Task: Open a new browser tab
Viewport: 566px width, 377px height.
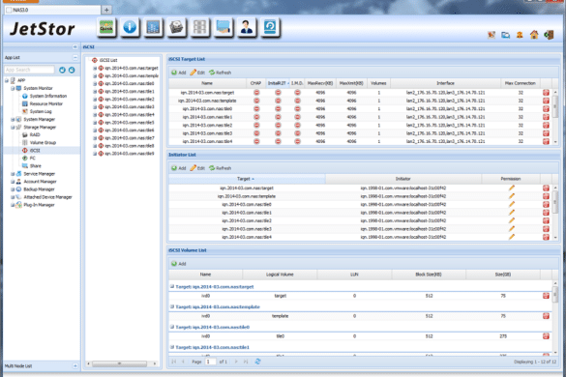Action: [x=106, y=10]
